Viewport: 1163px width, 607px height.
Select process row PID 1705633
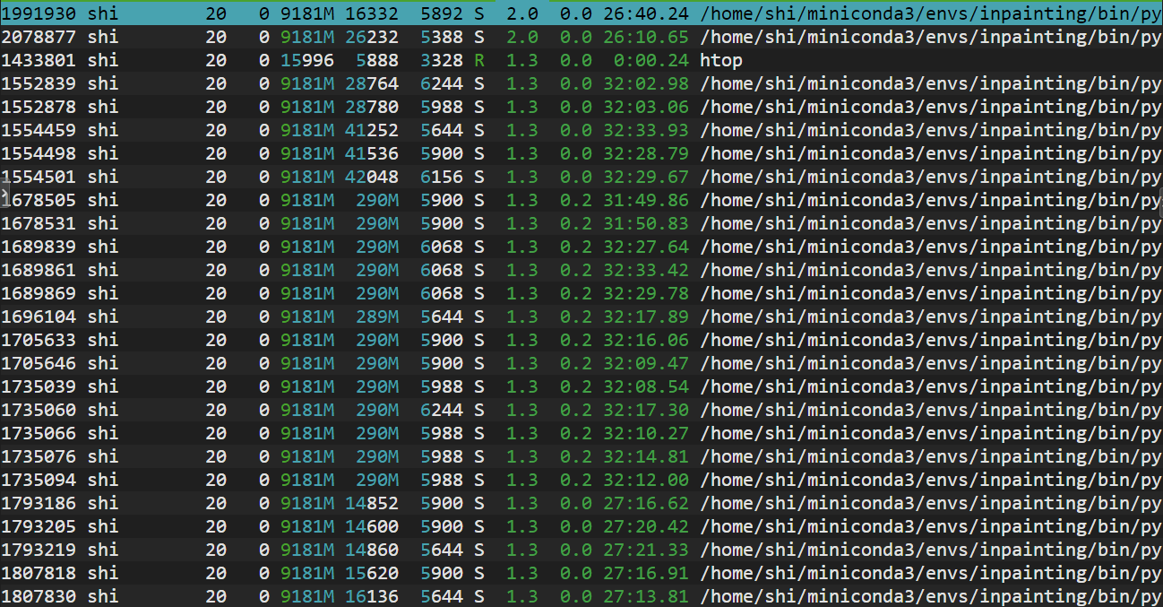[39, 340]
